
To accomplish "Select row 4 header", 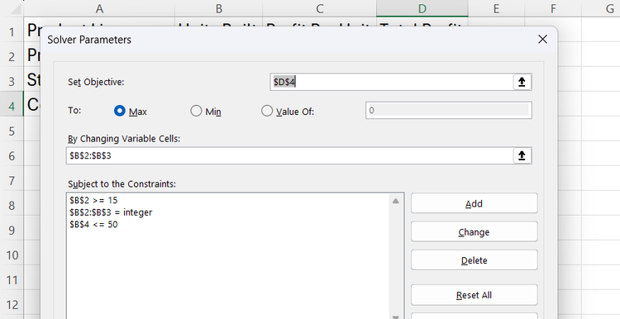I will click(x=12, y=106).
